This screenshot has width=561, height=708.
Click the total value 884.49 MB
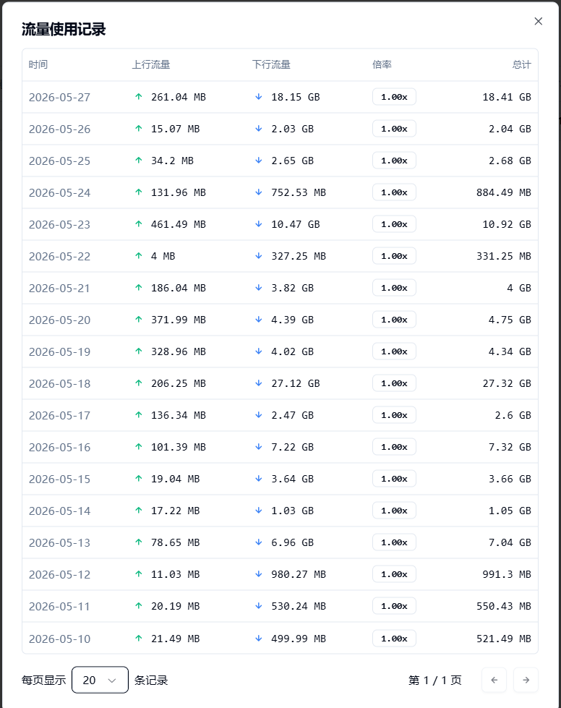(x=504, y=192)
